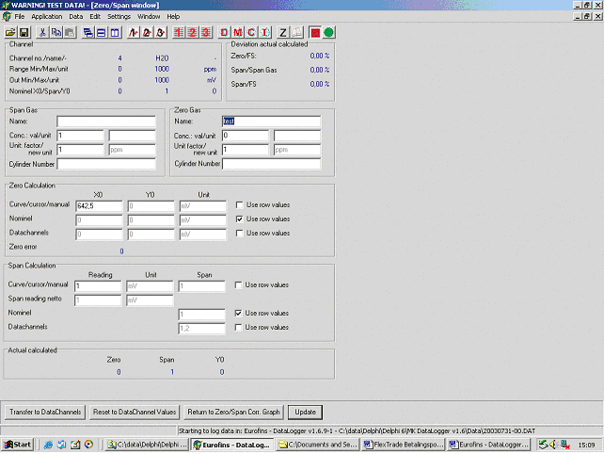Open the File menu
The height and width of the screenshot is (454, 604).
click(x=19, y=17)
